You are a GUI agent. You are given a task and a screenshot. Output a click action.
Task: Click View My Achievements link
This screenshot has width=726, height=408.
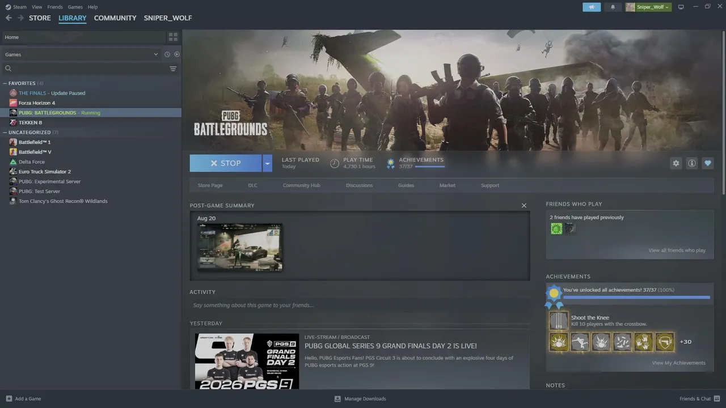[679, 363]
